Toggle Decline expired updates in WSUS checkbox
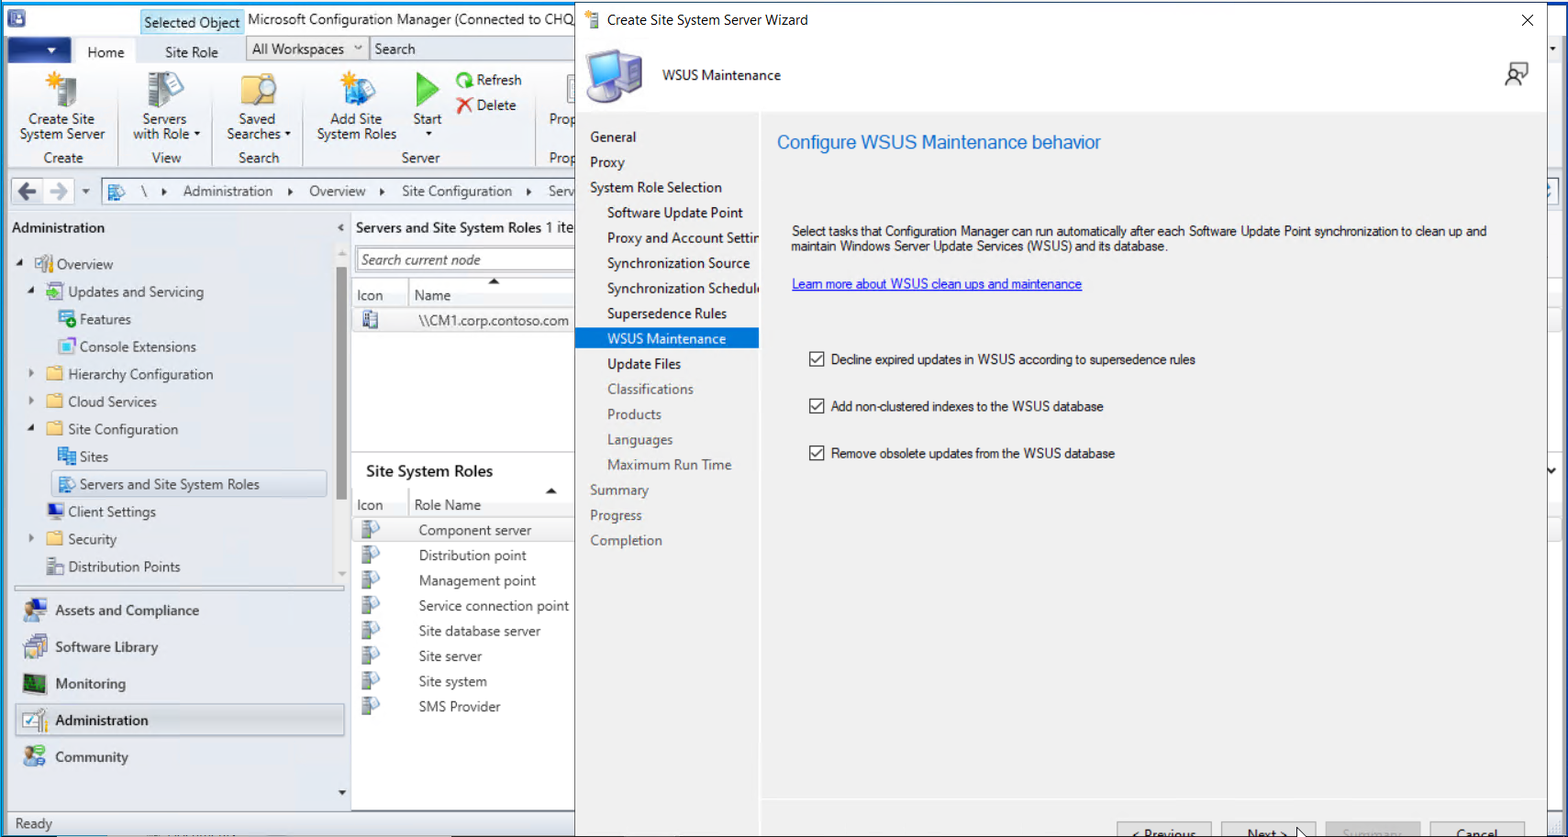This screenshot has width=1568, height=837. [817, 359]
